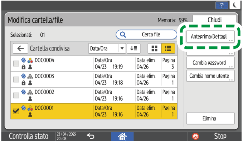Click the user icon on DOC0001
Screen dimensions: 243x141
(30, 115)
